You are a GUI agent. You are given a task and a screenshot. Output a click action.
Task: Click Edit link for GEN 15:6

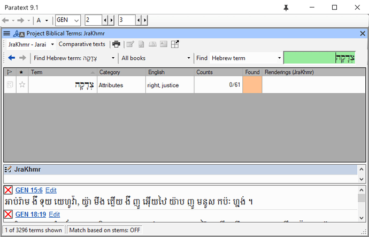coord(51,190)
